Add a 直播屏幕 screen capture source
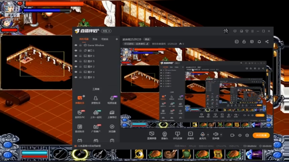The width and height of the screenshot is (289, 162). (152, 136)
